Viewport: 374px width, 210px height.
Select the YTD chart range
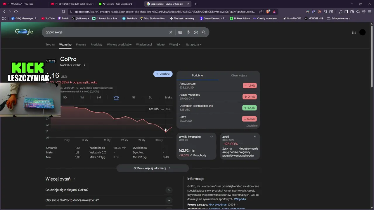(116, 97)
